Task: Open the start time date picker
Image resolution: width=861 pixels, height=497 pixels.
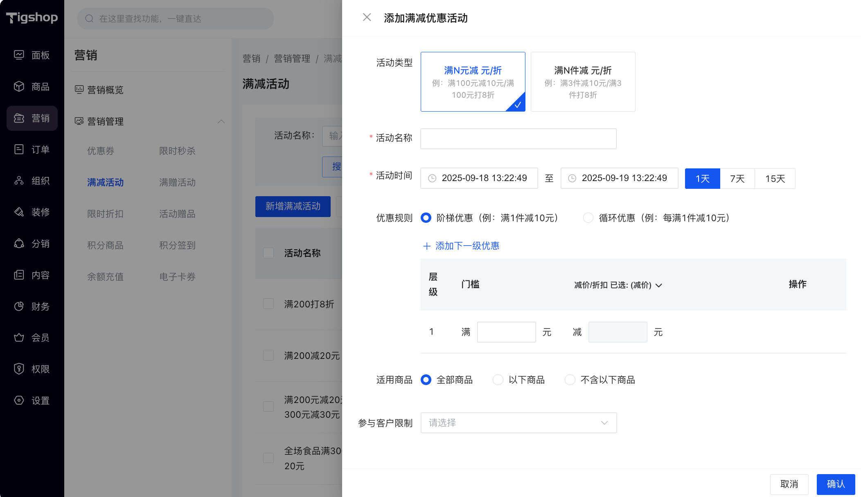Action: click(479, 178)
